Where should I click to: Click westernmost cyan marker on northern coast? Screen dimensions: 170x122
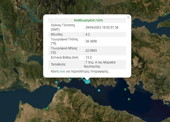tap(56, 82)
